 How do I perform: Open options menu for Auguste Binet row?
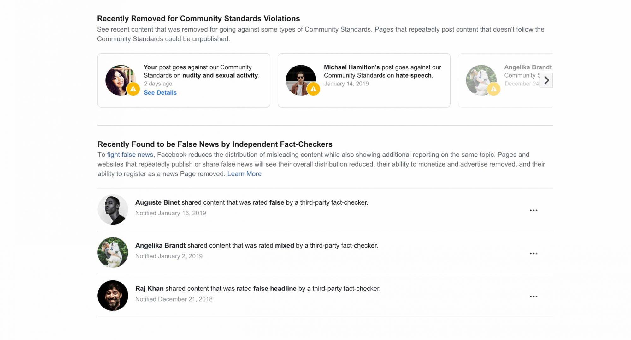point(534,210)
